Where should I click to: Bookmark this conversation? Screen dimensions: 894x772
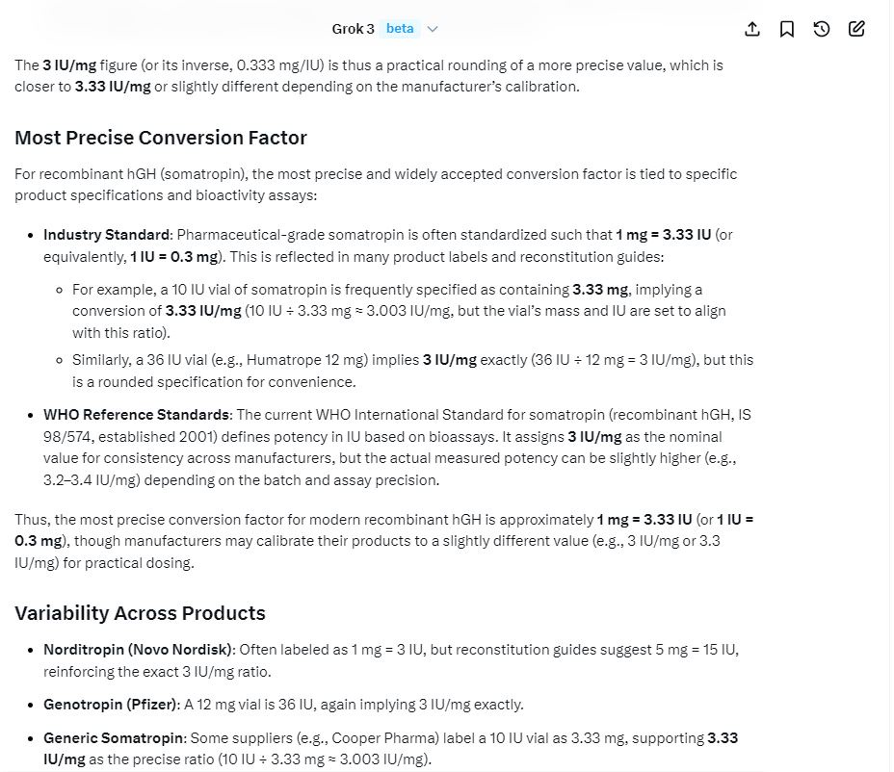click(x=787, y=29)
